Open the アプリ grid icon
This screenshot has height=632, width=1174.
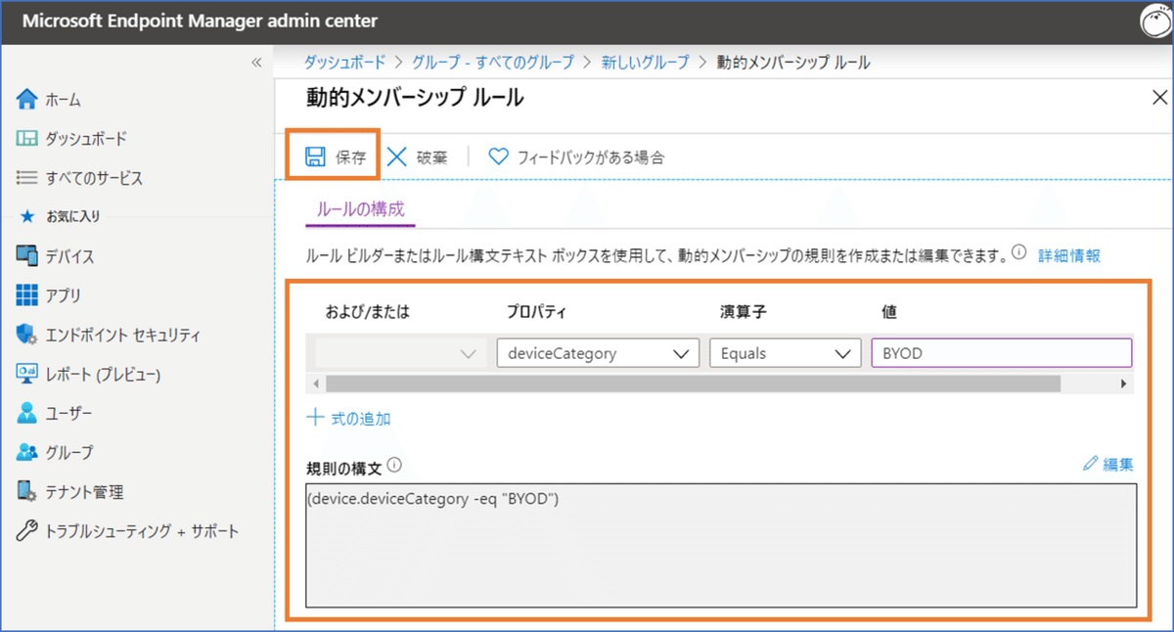pyautogui.click(x=27, y=295)
